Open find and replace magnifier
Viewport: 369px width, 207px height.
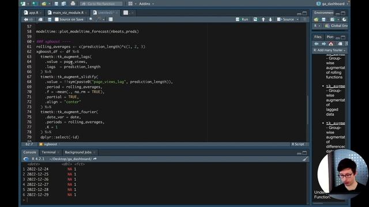pos(91,20)
